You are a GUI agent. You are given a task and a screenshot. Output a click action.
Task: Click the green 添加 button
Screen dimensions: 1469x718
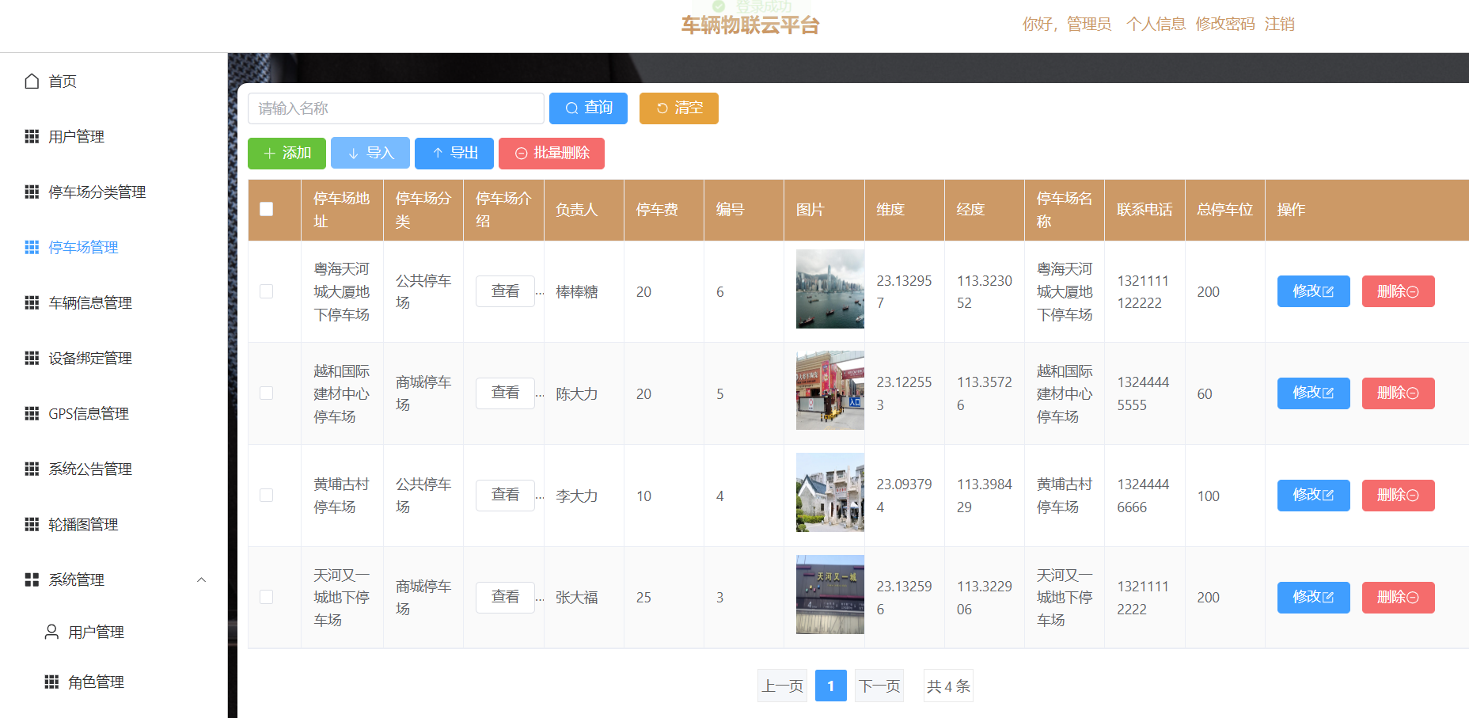[287, 153]
